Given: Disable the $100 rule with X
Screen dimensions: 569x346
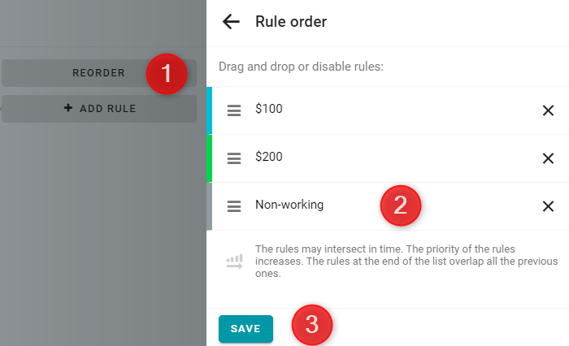Looking at the screenshot, I should tap(548, 110).
